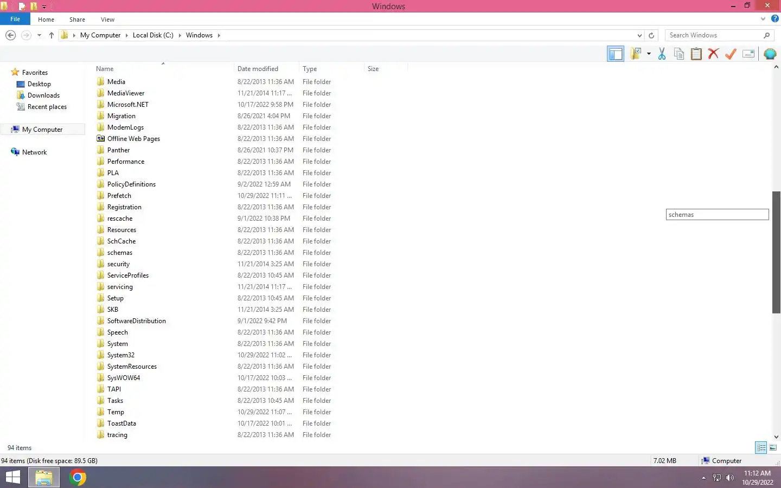
Task: Select the Temp folder
Action: tap(116, 412)
